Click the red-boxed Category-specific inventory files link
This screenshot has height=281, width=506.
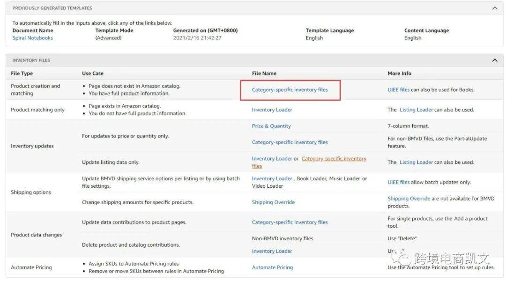(x=290, y=90)
